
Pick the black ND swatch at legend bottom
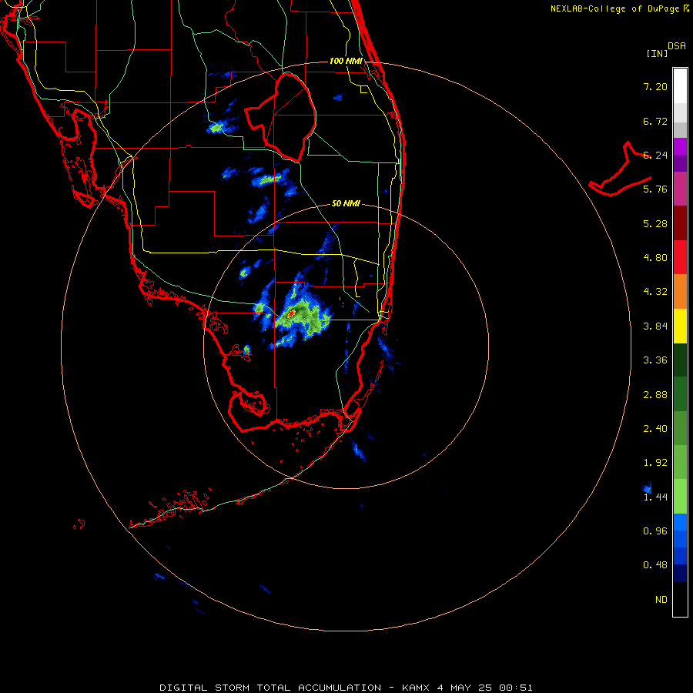[x=680, y=599]
